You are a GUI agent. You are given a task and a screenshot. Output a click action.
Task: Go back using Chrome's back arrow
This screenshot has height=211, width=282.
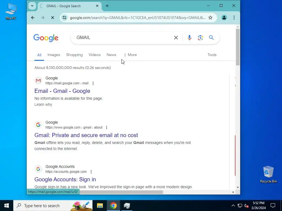click(x=33, y=18)
